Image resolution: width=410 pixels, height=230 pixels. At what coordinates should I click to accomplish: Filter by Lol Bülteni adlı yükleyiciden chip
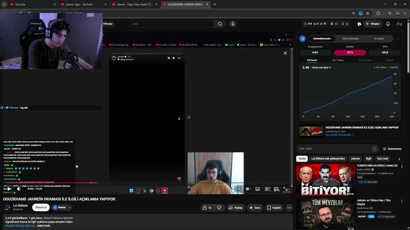click(328, 159)
